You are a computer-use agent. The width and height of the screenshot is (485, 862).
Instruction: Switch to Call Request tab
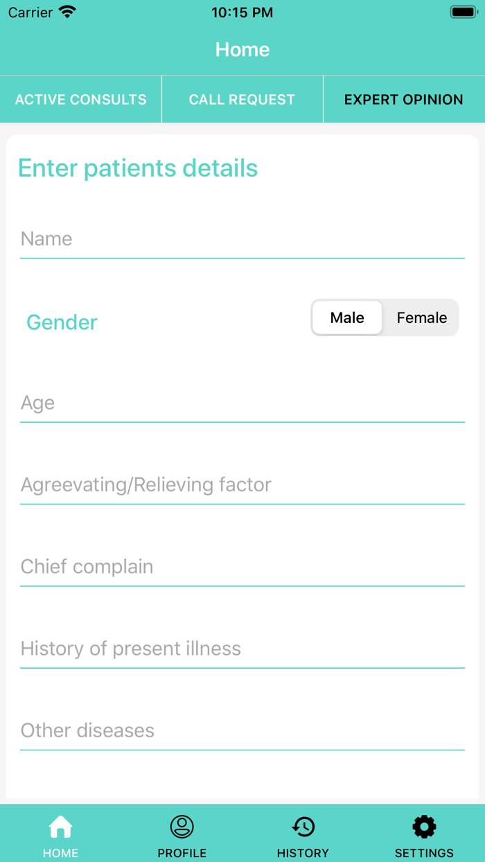(x=242, y=100)
